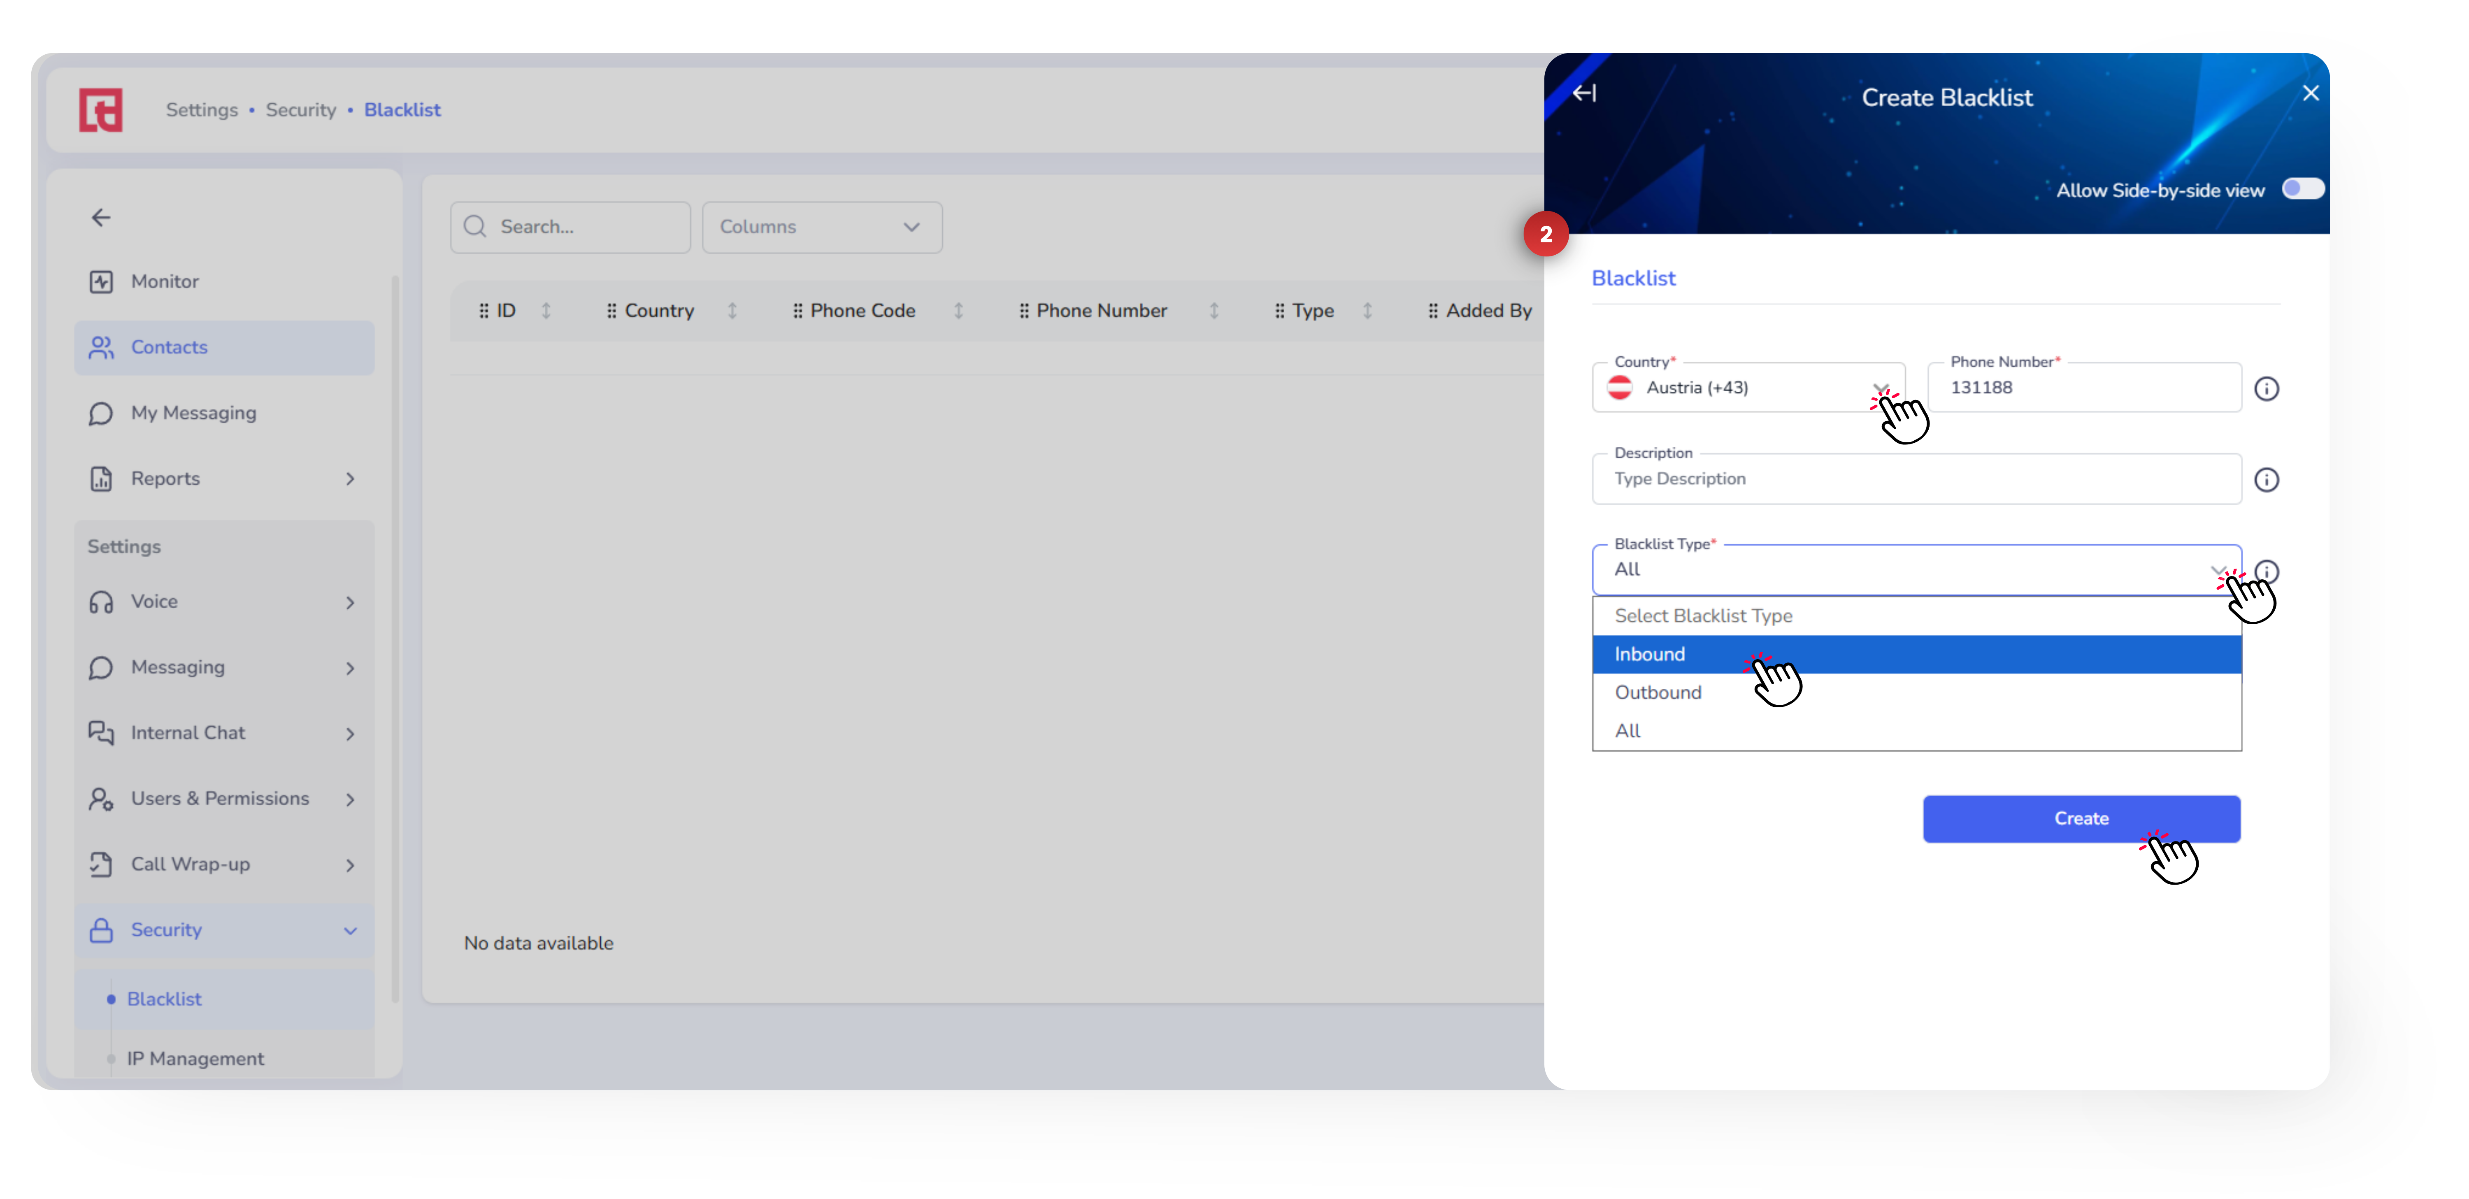Click the Create button
This screenshot has height=1199, width=2469.
[x=2081, y=818]
